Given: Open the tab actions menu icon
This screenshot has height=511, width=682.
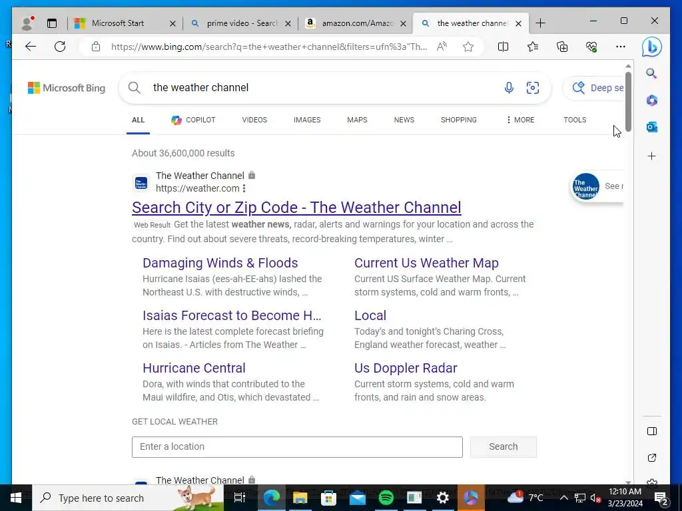Looking at the screenshot, I should pos(52,23).
